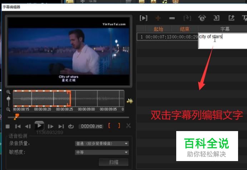Image resolution: width=247 pixels, height=170 pixels.
Task: Toggle repeat playback loop
Action: pyautogui.click(x=71, y=126)
